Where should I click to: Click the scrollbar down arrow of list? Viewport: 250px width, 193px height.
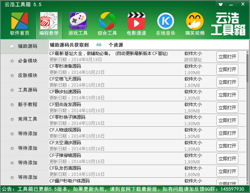(247, 183)
